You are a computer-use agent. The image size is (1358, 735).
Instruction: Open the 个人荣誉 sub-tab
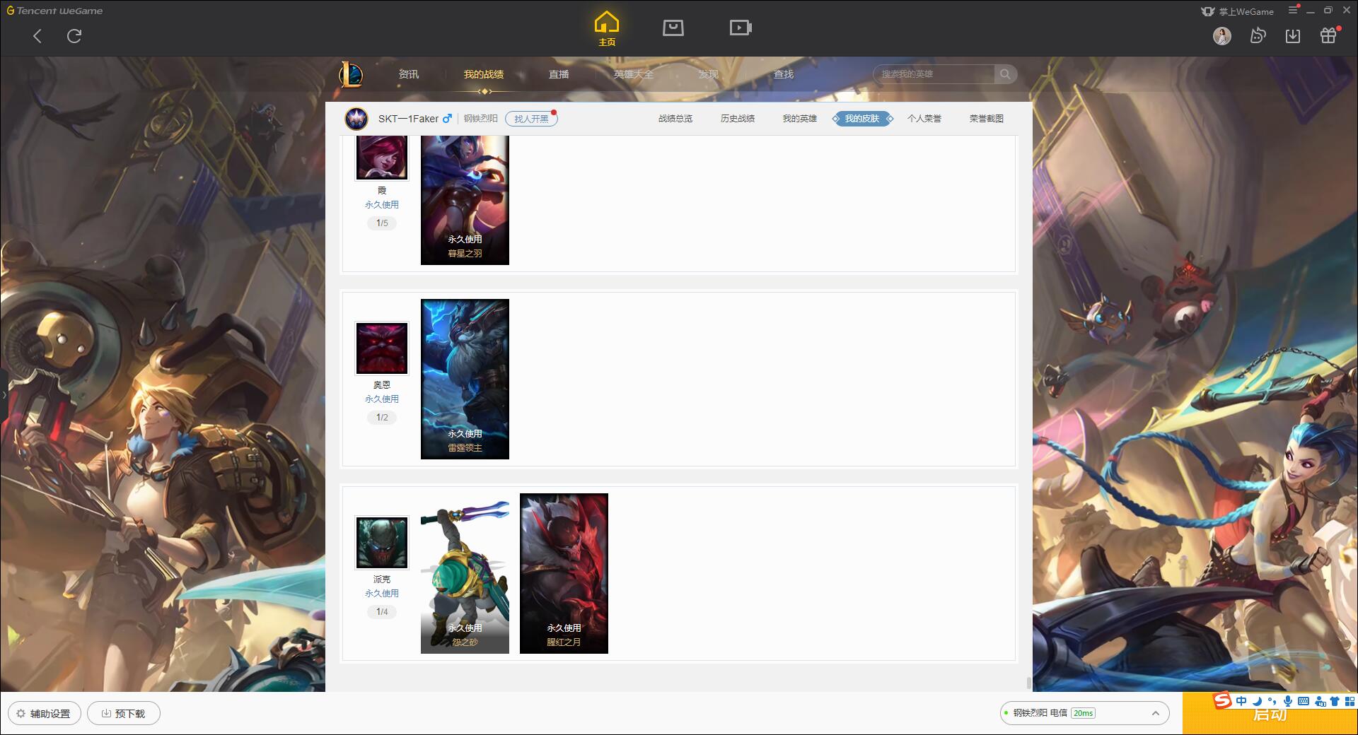924,119
